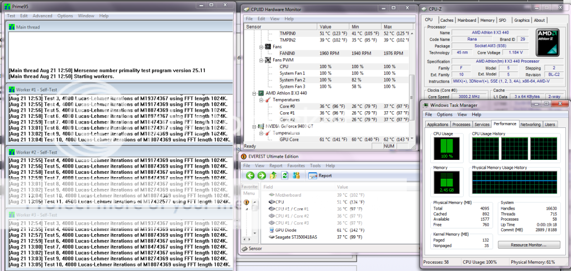Viewport: 571px width, 271px height.
Task: Click the GPU Diode icon in EVEREST
Action: point(272,230)
